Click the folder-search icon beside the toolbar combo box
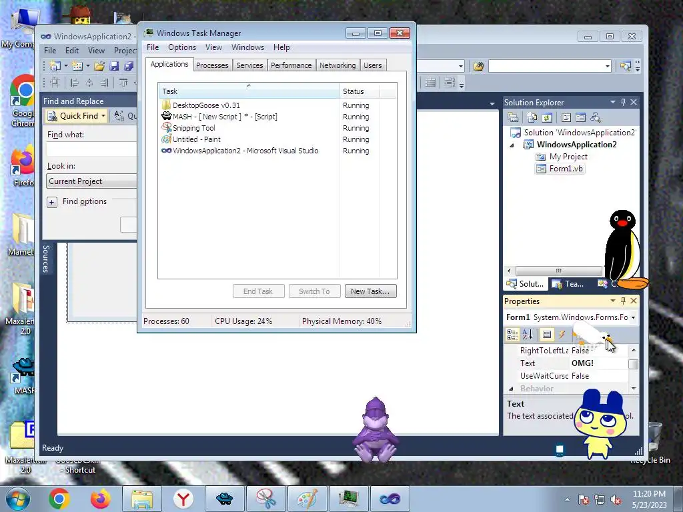683x512 pixels. 479,66
